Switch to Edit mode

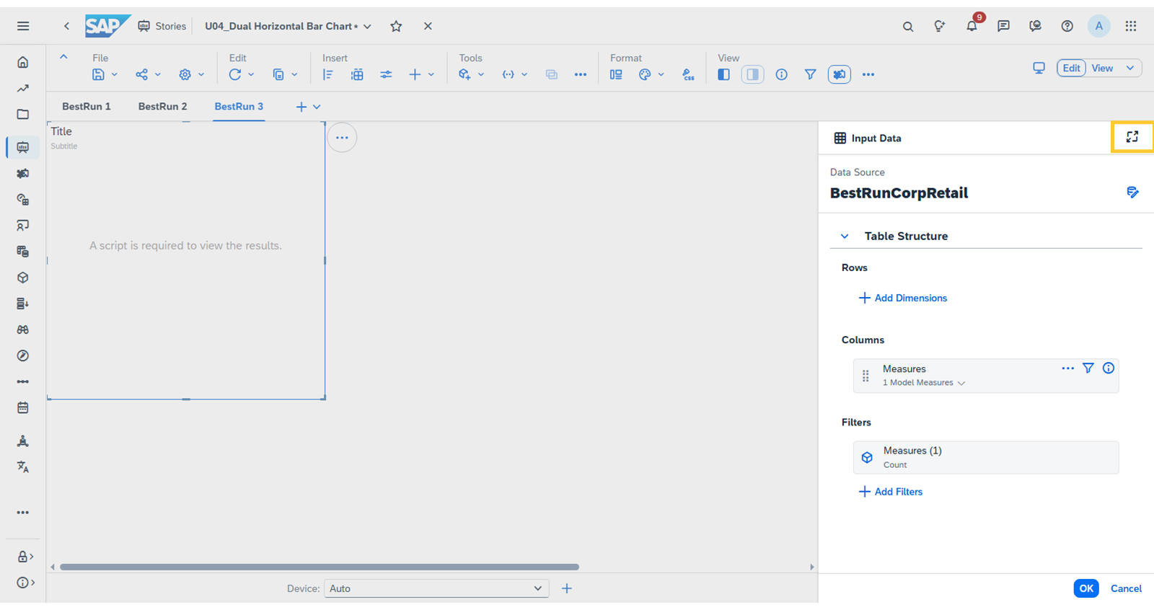1071,68
